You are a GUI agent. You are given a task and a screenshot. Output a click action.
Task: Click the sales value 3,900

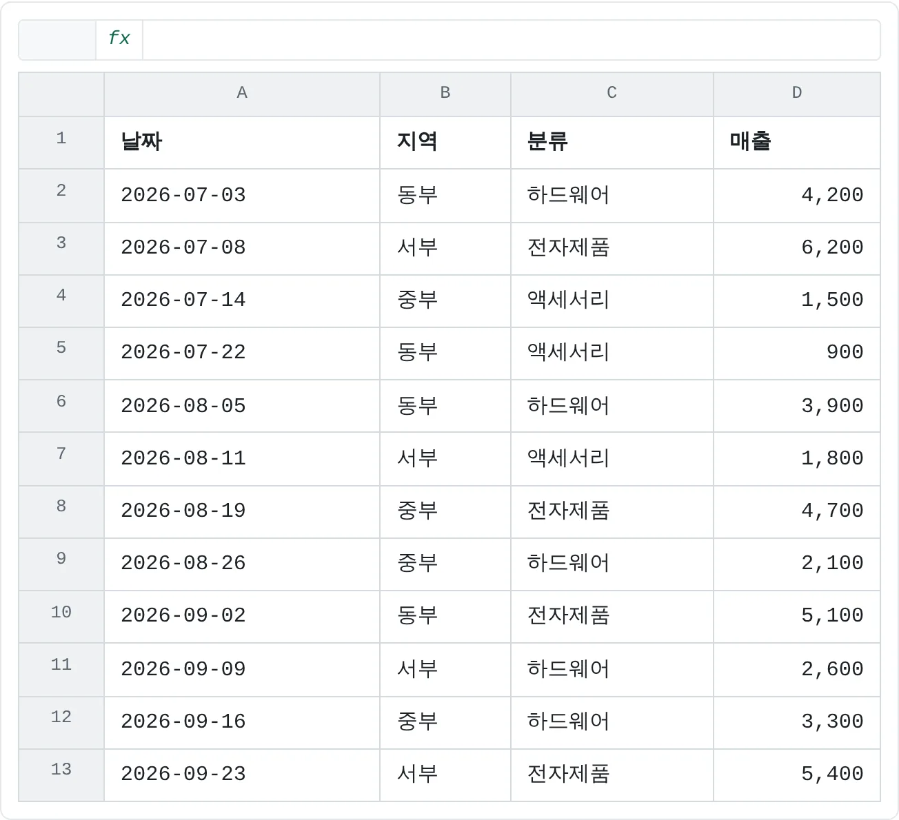tap(797, 407)
